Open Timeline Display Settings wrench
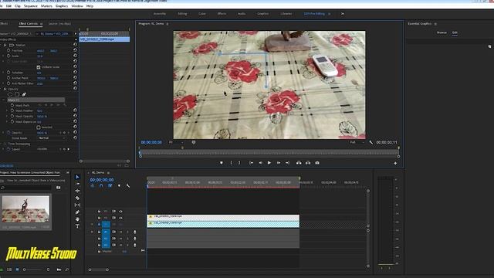Image resolution: width=494 pixels, height=278 pixels. [128, 185]
